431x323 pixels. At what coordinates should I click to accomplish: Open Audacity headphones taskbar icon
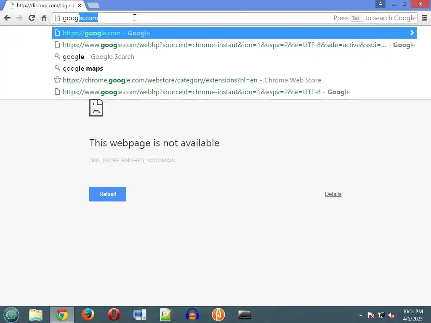pyautogui.click(x=192, y=315)
